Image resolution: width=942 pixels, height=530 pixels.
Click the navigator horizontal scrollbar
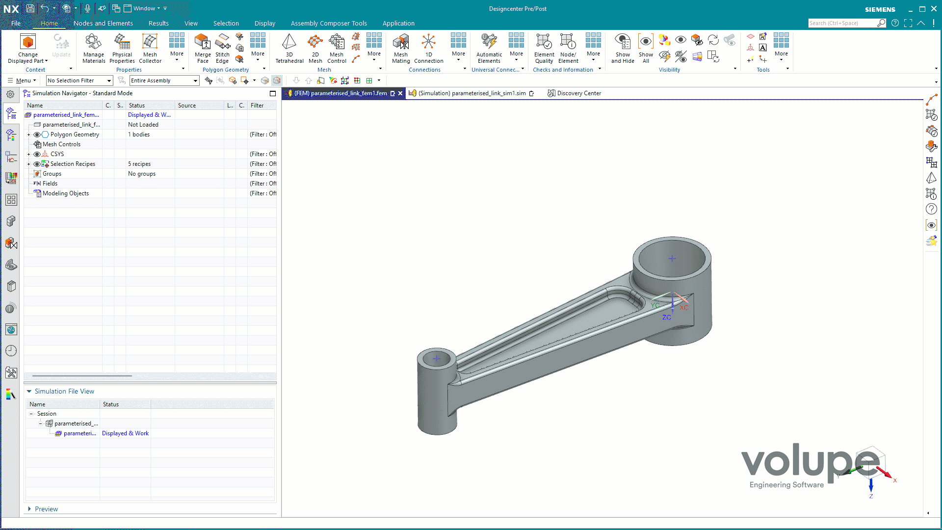click(x=81, y=376)
